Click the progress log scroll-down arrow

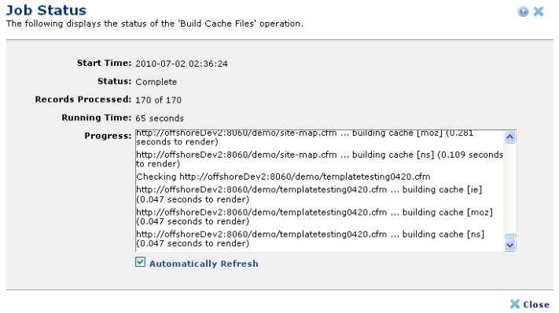510,245
